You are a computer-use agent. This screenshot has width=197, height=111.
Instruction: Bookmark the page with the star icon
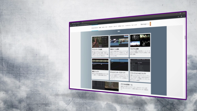[x=179, y=17]
